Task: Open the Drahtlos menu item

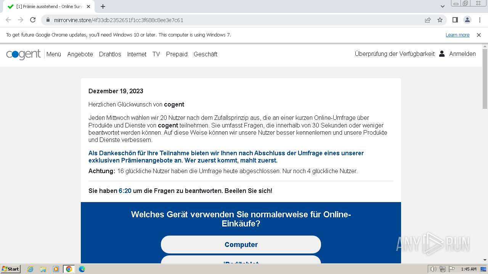Action: coord(110,54)
